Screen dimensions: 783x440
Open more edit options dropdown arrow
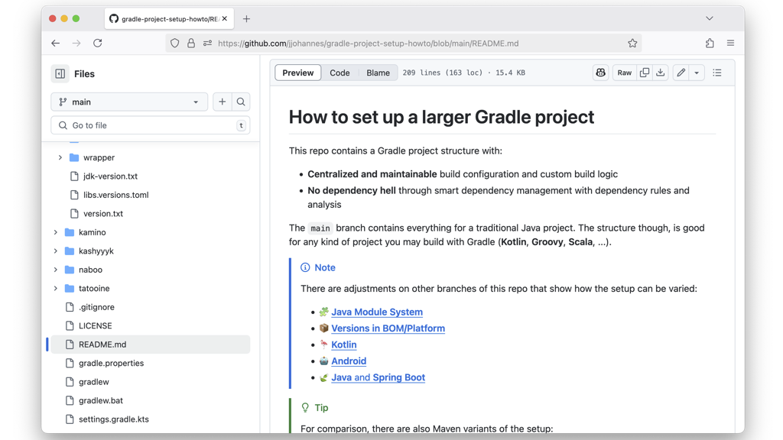(x=697, y=73)
